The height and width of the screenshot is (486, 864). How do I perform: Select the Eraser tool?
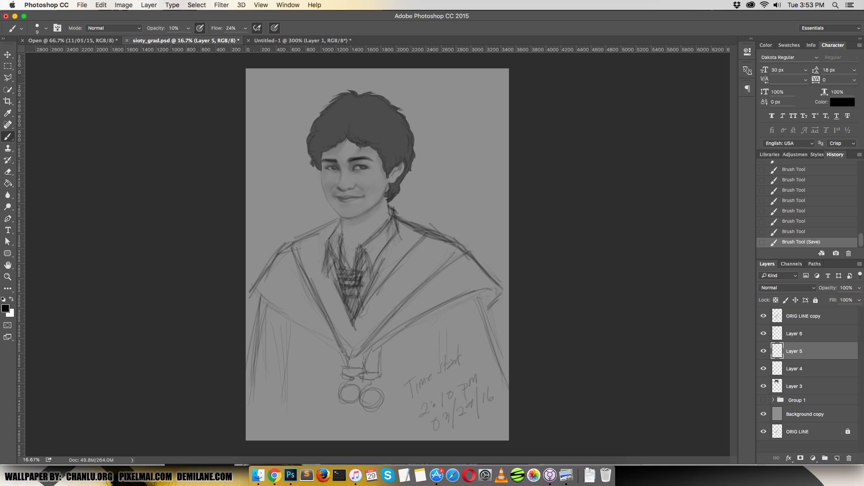click(x=8, y=171)
